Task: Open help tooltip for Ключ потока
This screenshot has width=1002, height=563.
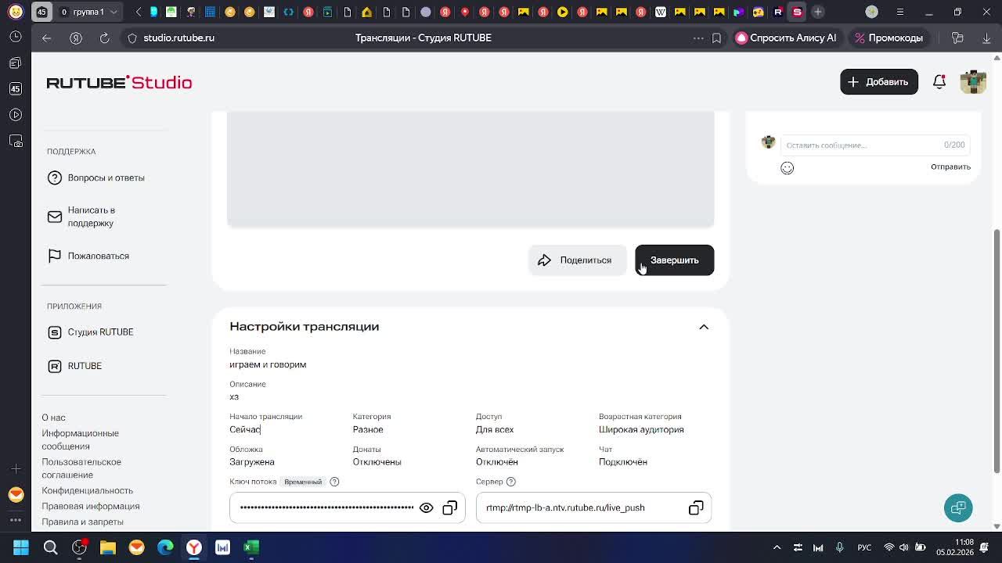Action: pyautogui.click(x=334, y=482)
